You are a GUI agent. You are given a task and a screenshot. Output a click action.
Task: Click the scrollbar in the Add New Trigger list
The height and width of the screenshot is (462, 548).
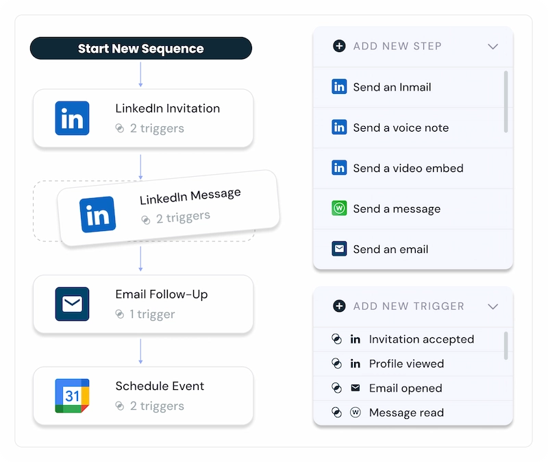[506, 346]
